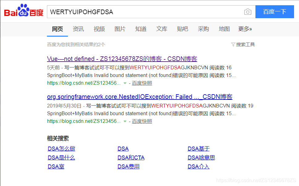The height and width of the screenshot is (186, 299).
Task: Expand dropdown arrow beside second result URL
Action: 125,121
